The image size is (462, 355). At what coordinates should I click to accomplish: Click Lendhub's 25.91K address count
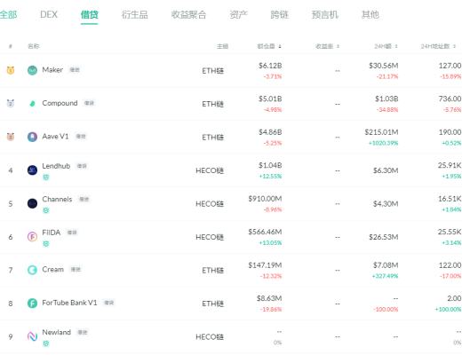click(450, 165)
